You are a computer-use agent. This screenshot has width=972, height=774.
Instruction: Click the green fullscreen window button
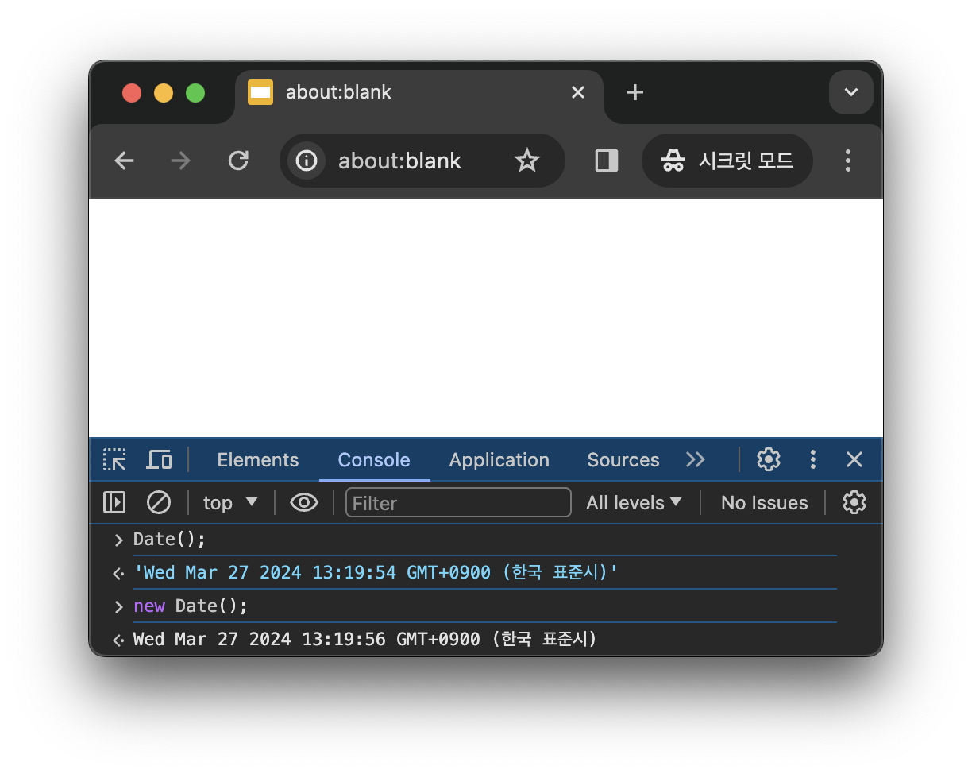click(195, 93)
